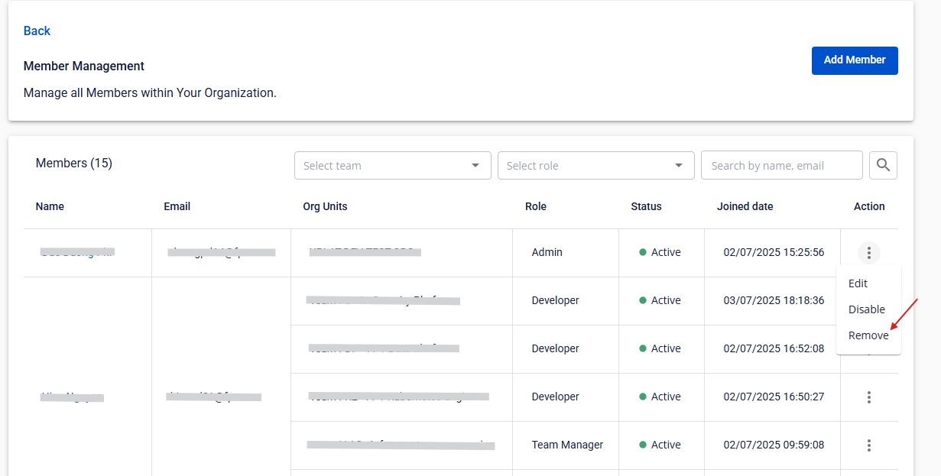Open the Admin member's name link
941x476 pixels.
76,252
